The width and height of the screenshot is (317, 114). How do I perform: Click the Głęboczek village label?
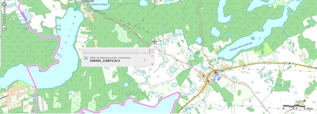pos(87,1)
